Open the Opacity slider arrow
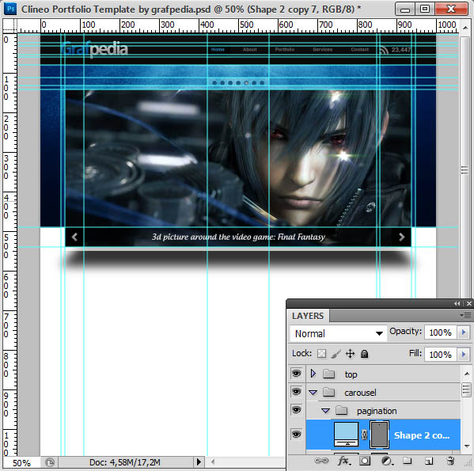This screenshot has height=471, width=474. (464, 332)
